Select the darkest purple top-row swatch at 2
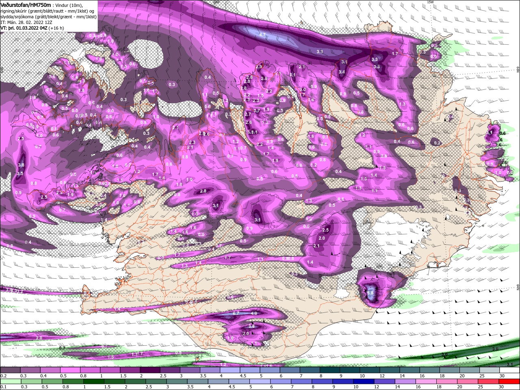The height and width of the screenshot is (390, 520). [150, 370]
